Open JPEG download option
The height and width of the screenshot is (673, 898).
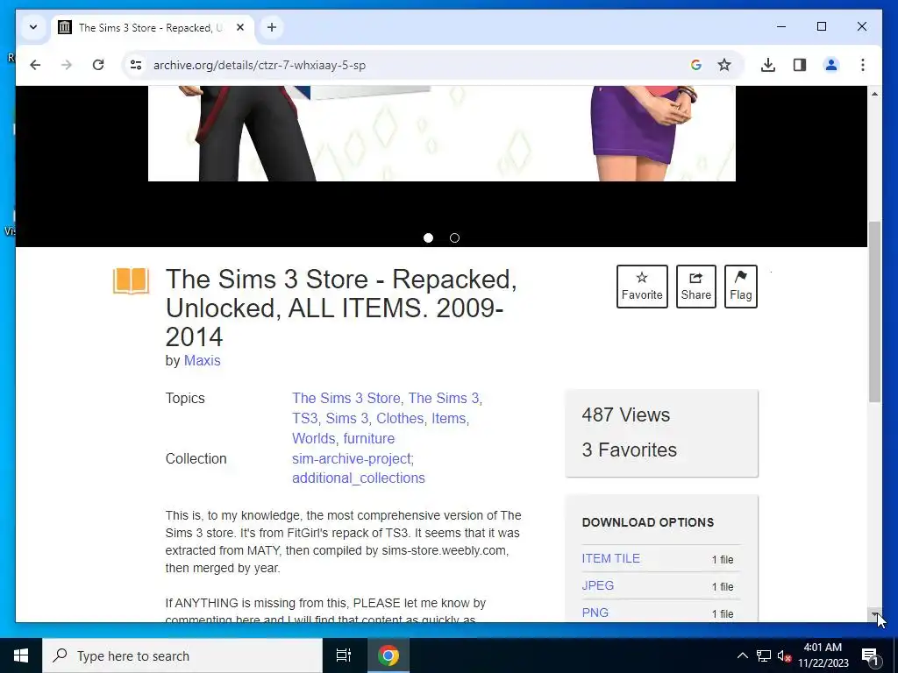pyautogui.click(x=598, y=585)
